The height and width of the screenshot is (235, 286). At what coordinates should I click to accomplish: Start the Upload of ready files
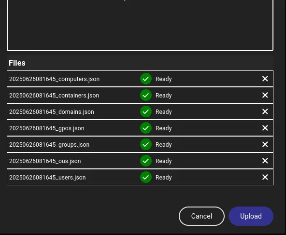(x=251, y=216)
